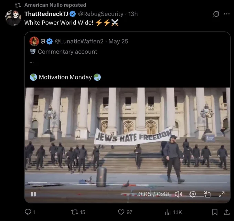Viewport: 234px width, 221px height.
Task: Expand video to fullscreen
Action: coord(222,194)
